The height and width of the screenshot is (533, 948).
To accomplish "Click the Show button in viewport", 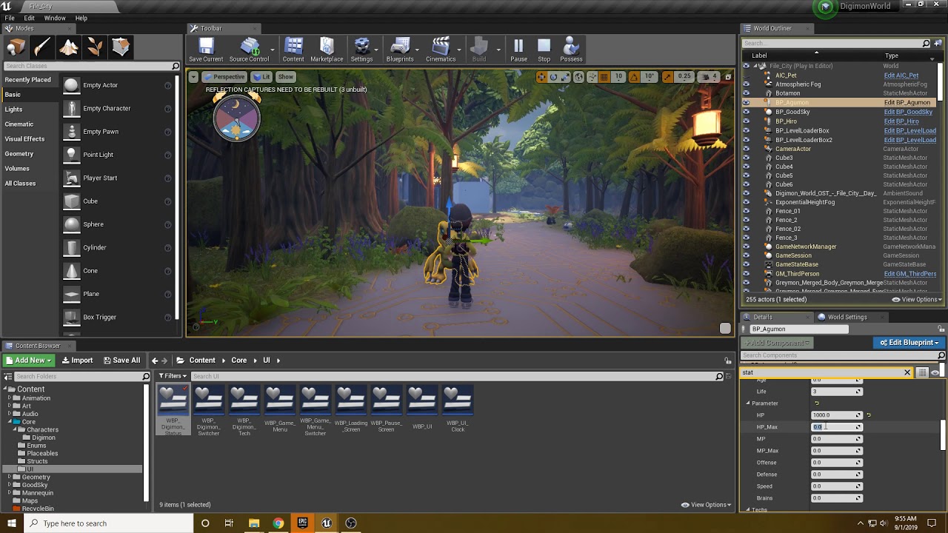I will pos(285,77).
